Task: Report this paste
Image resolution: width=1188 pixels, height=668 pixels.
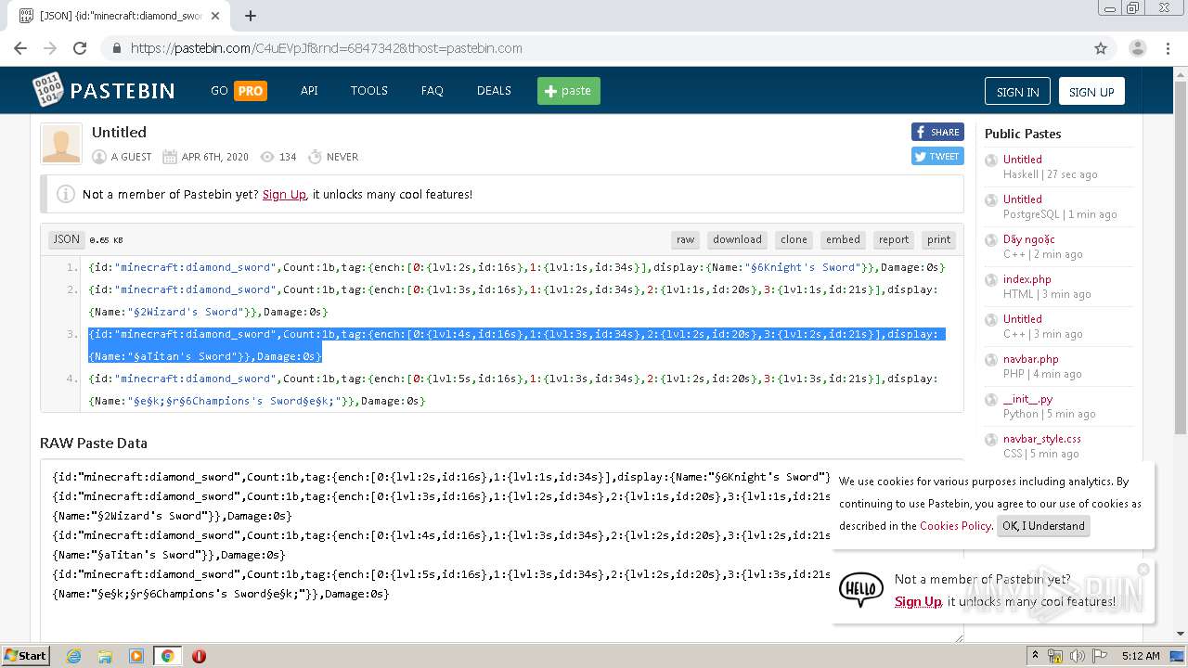Action: pyautogui.click(x=894, y=239)
